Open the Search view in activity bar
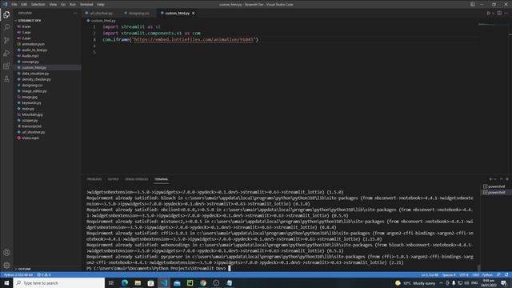512x288 pixels. point(6,27)
